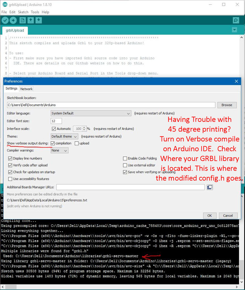
Task: Enable verbose output during upload checkbox
Action: 77,143
